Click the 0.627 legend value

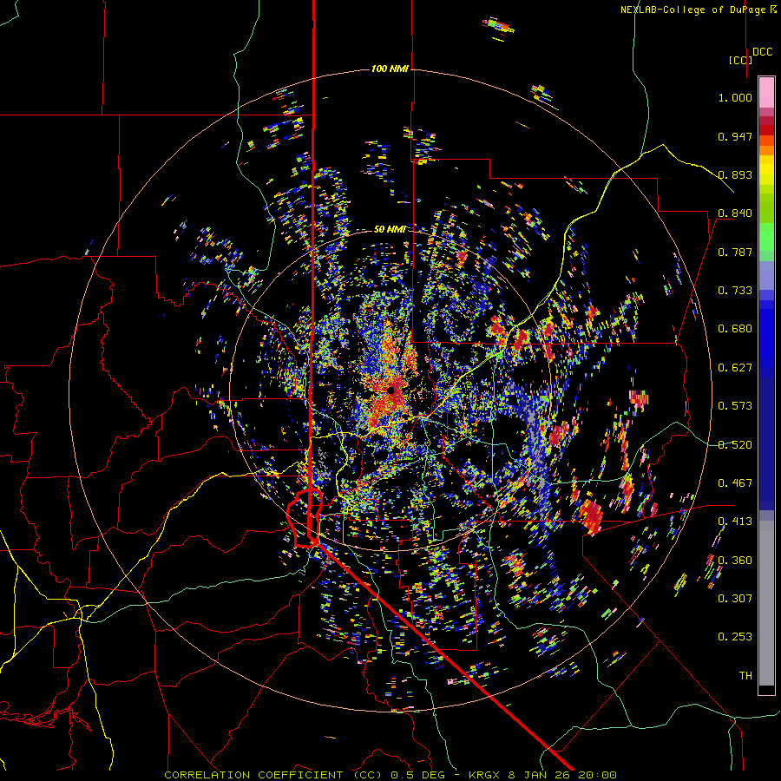click(735, 368)
